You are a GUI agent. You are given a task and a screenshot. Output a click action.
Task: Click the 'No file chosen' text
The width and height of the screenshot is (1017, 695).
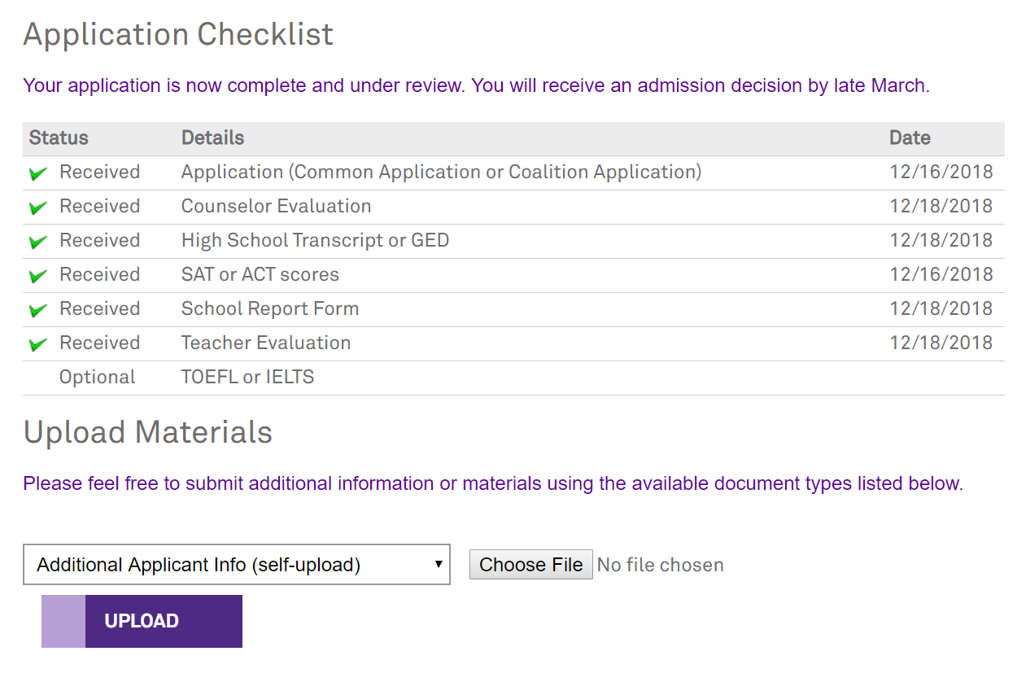pyautogui.click(x=660, y=565)
